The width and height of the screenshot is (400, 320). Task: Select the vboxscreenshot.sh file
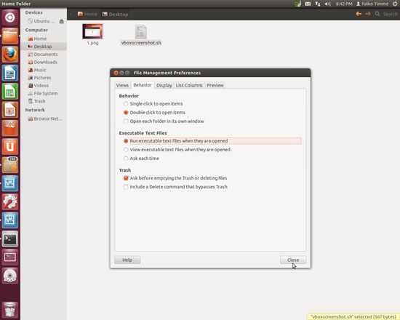coord(141,35)
